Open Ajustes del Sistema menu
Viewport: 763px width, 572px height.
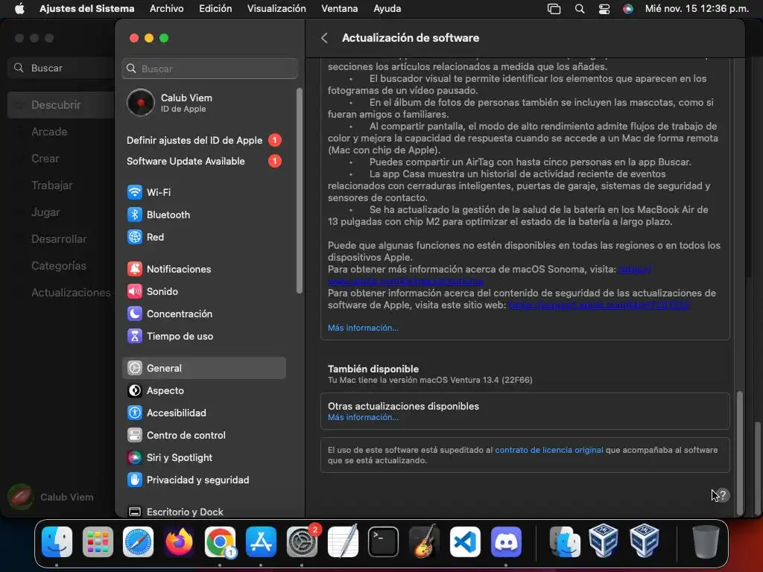pyautogui.click(x=86, y=8)
